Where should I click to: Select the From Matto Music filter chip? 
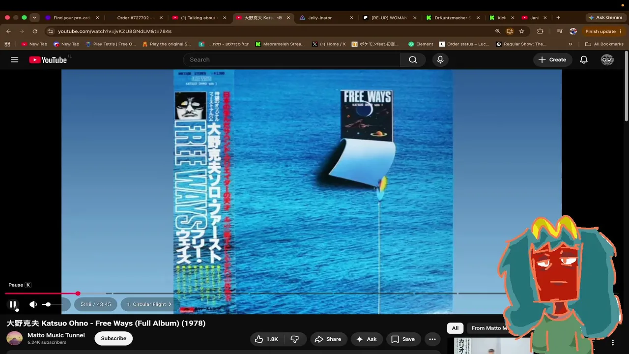point(490,328)
